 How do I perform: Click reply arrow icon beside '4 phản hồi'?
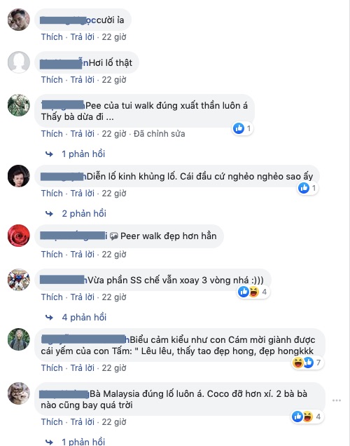50,317
